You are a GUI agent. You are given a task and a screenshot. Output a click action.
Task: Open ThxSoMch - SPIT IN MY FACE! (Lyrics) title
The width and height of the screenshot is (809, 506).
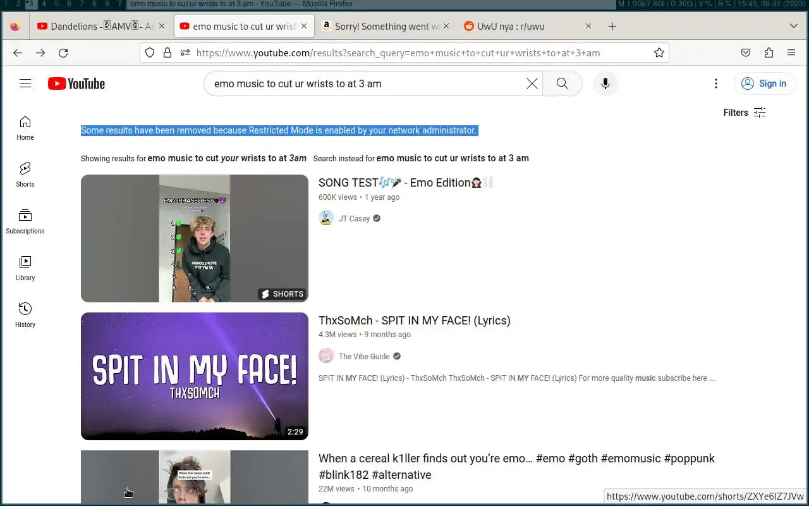(x=415, y=321)
